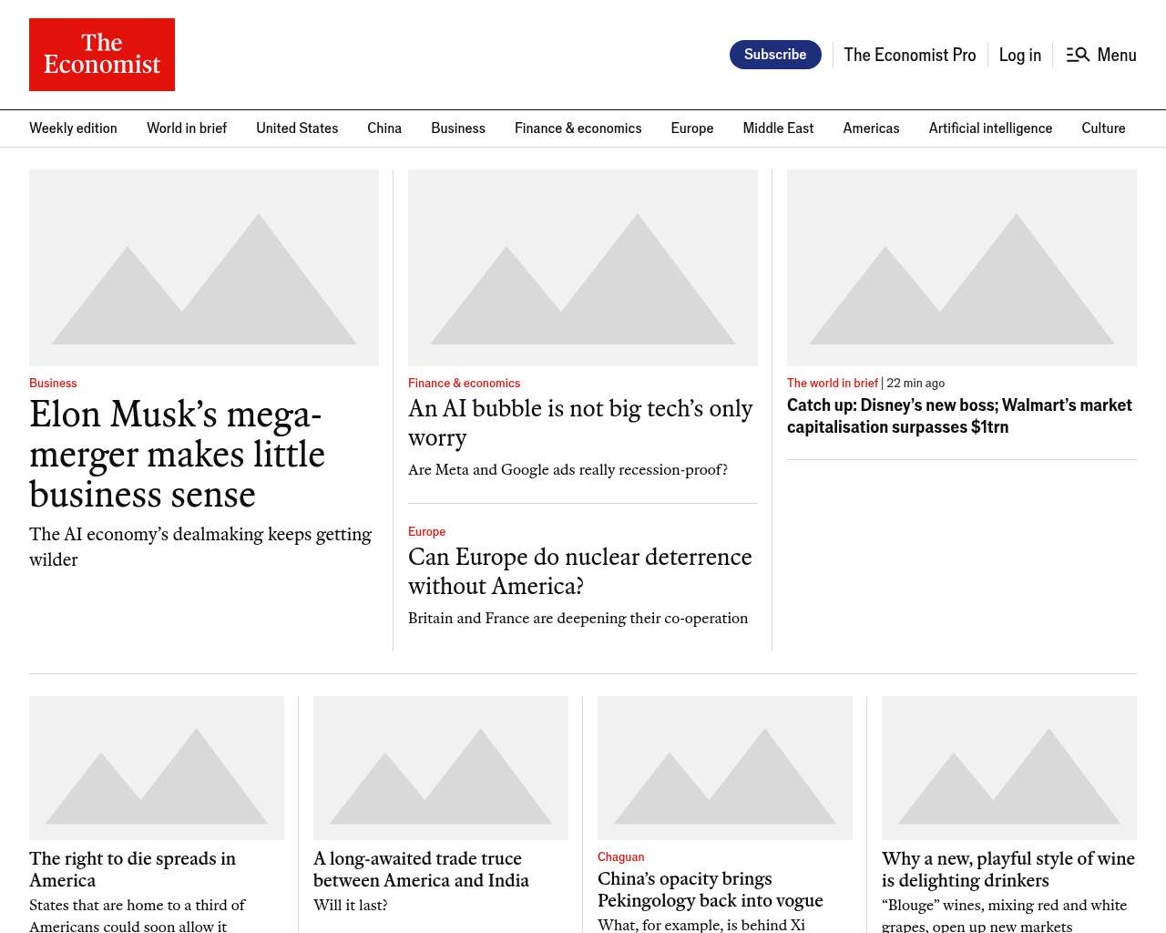Open An AI bubble headline
The width and height of the screenshot is (1166, 933).
[x=580, y=423]
